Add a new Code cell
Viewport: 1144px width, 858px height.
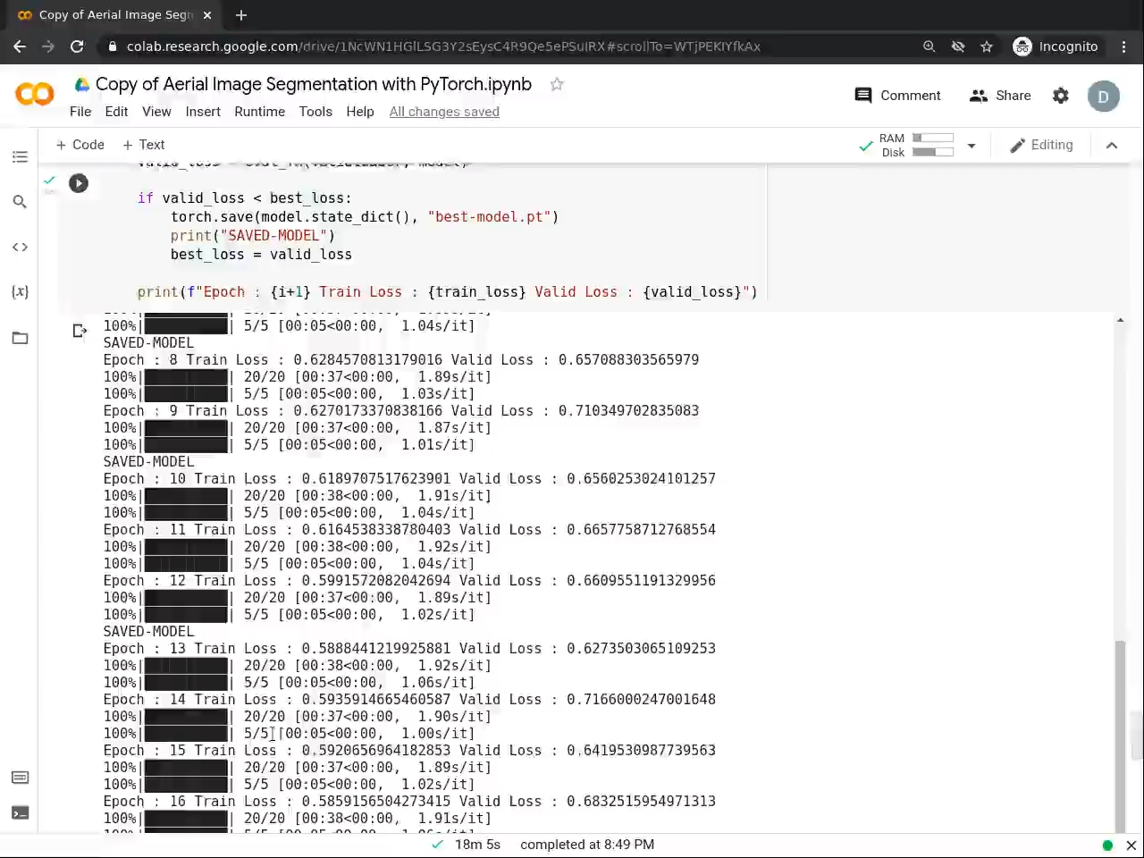tap(80, 145)
